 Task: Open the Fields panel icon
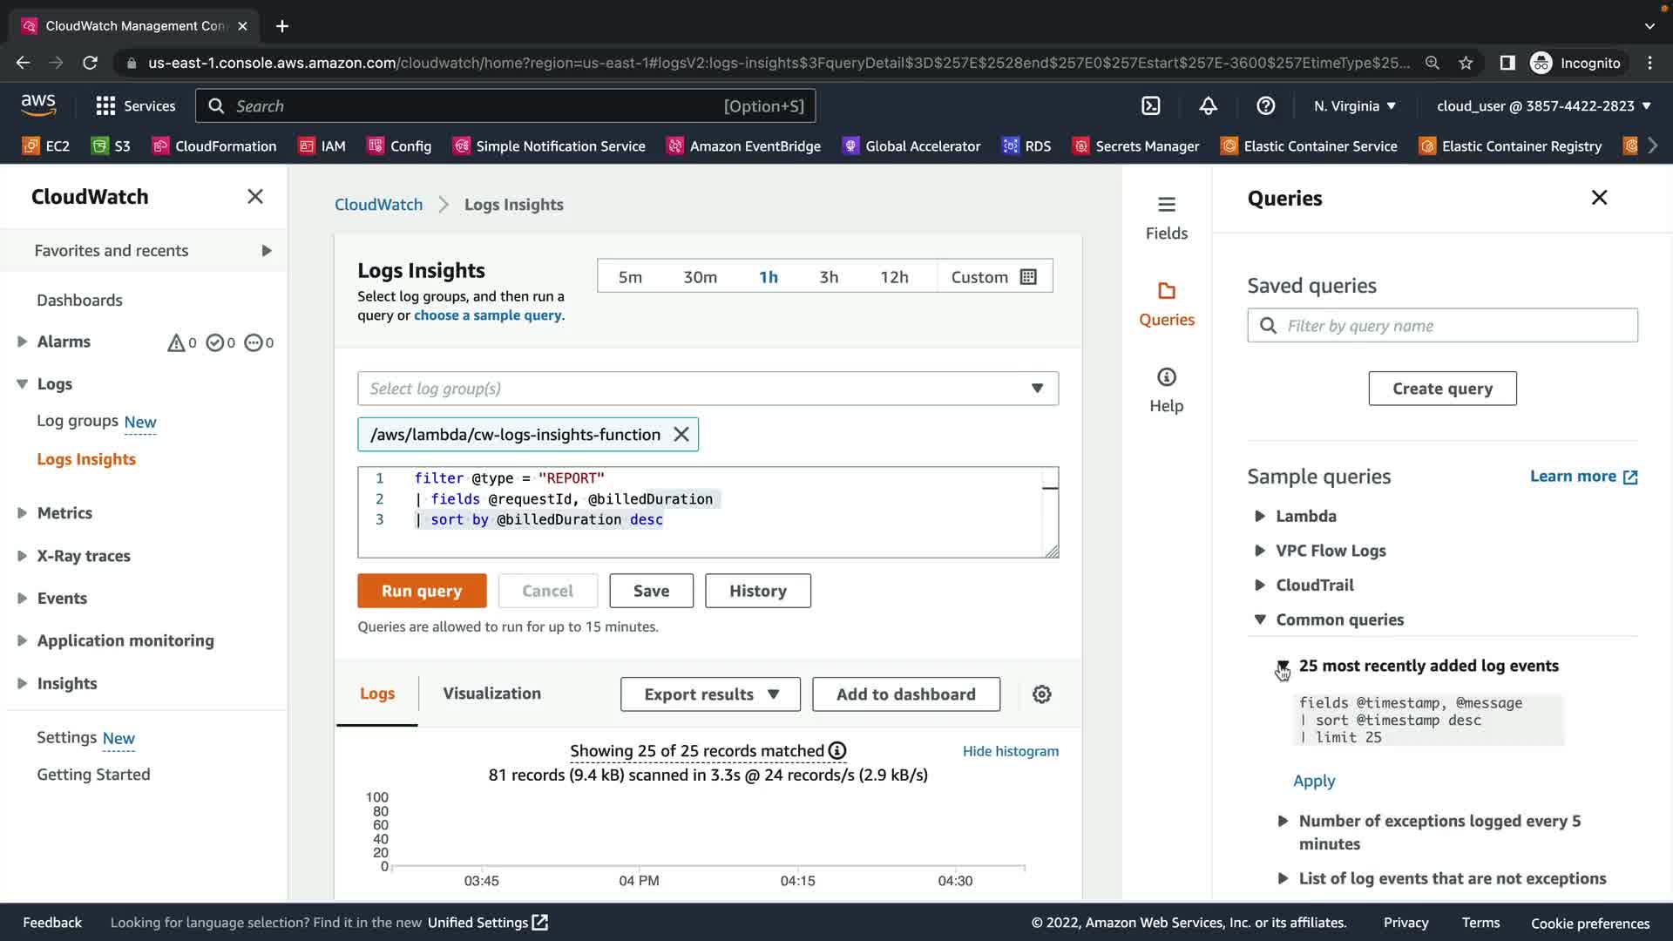tap(1166, 217)
